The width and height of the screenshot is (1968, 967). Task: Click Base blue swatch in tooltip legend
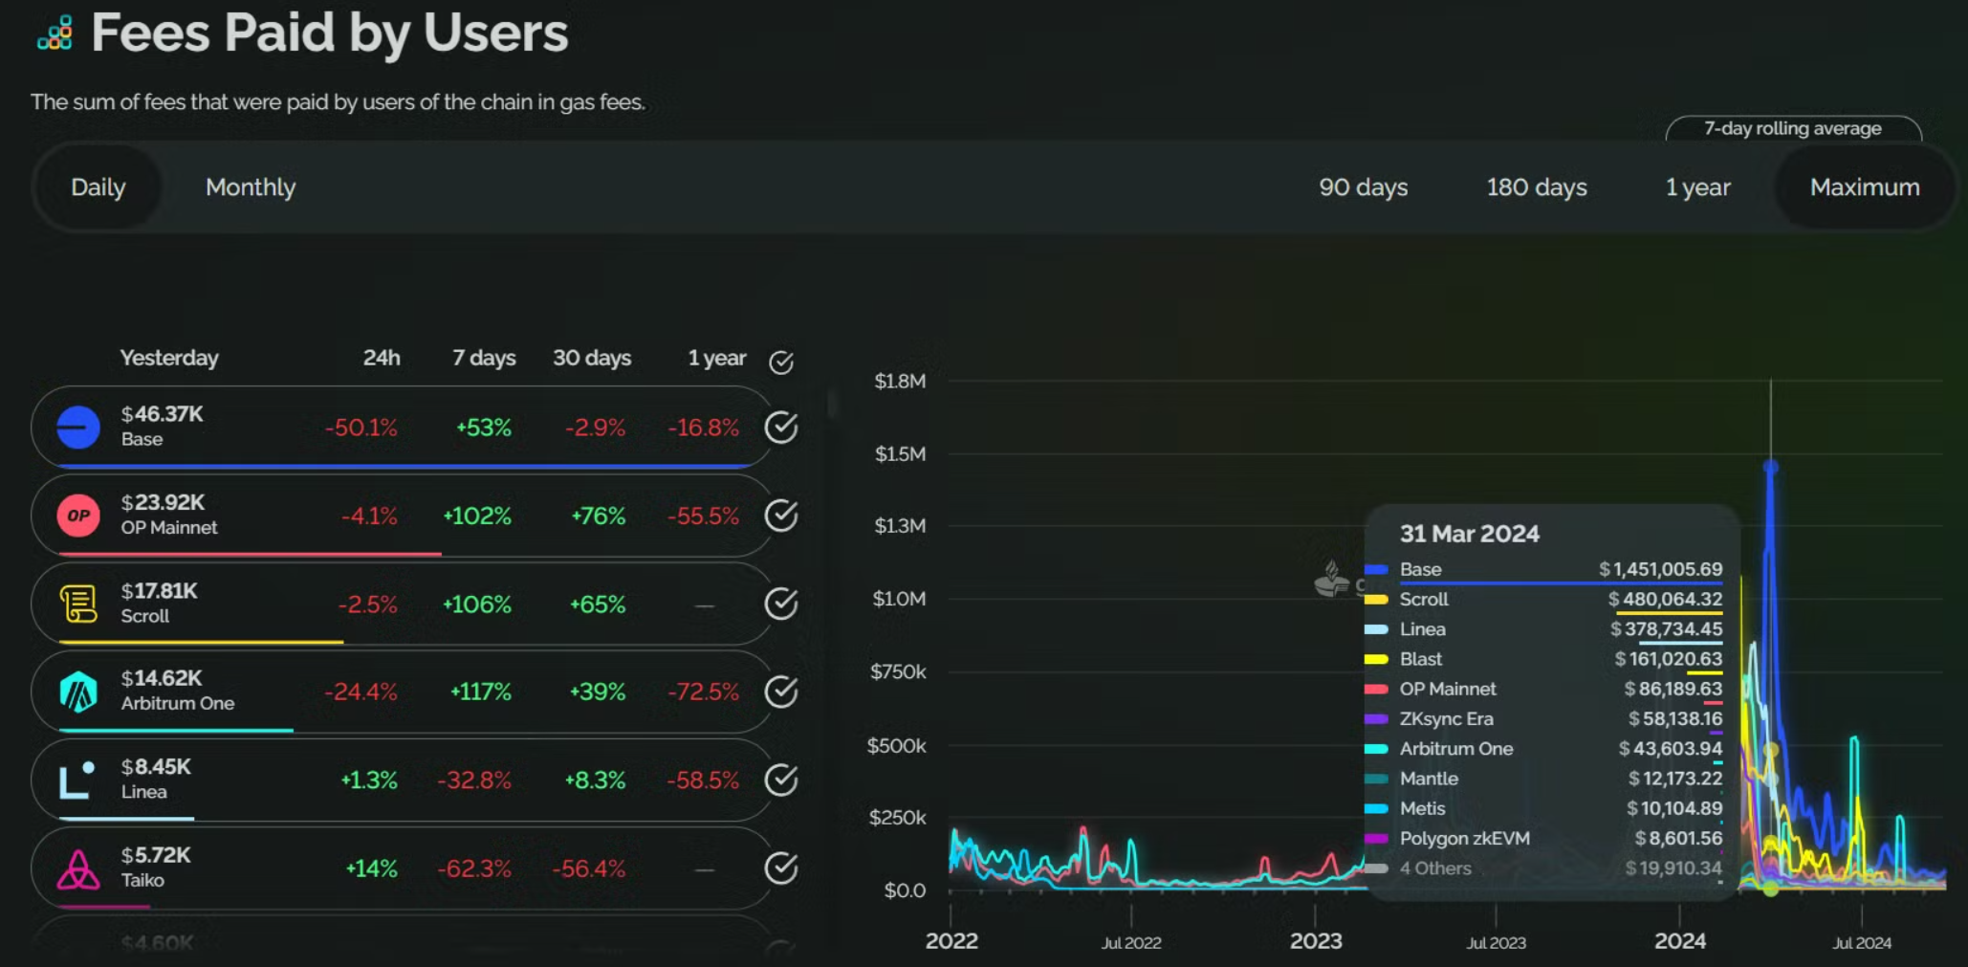tap(1376, 569)
